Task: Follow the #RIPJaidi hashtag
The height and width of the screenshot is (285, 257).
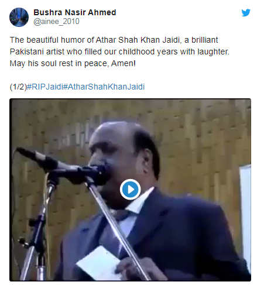Action: point(44,87)
